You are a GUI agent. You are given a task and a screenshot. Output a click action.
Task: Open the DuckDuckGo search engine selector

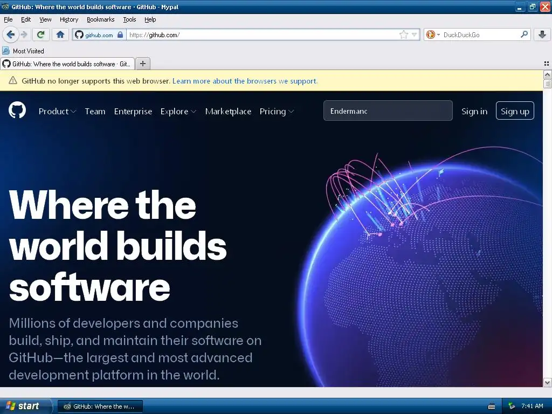tap(433, 34)
